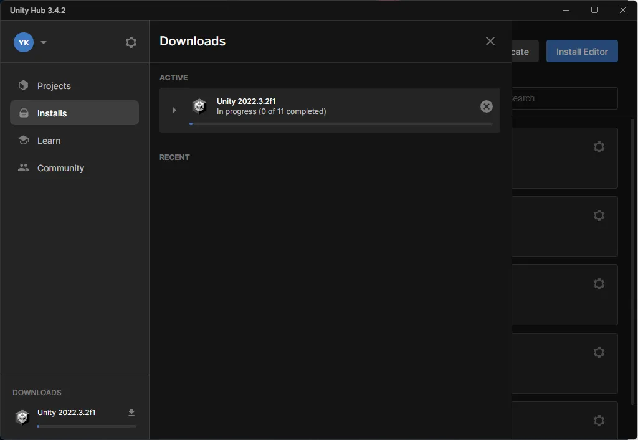Image resolution: width=638 pixels, height=440 pixels.
Task: Open Unity Hub preferences gear
Action: click(131, 42)
